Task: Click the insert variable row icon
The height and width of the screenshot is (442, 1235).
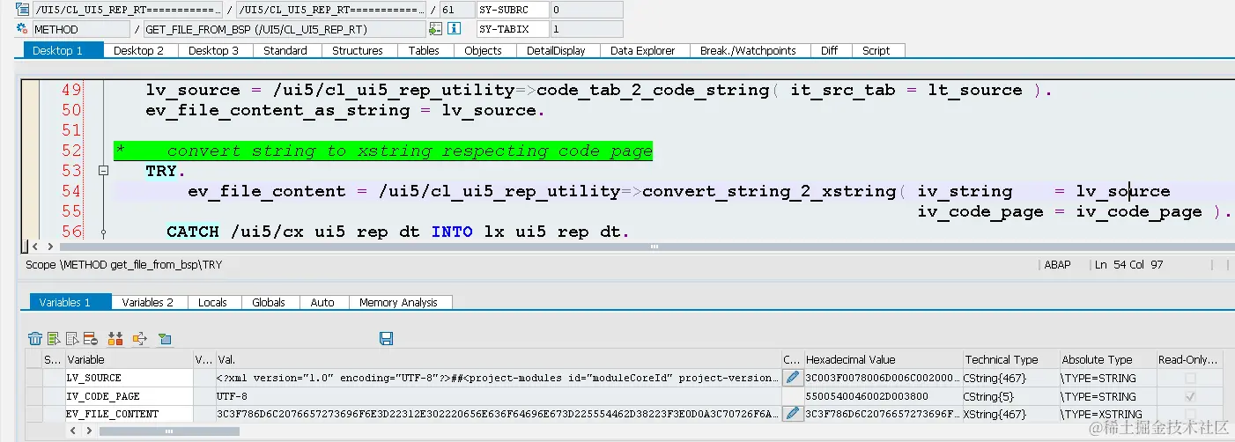Action: pos(55,338)
